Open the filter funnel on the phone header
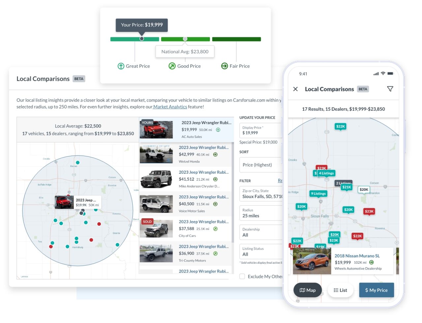 tap(390, 89)
